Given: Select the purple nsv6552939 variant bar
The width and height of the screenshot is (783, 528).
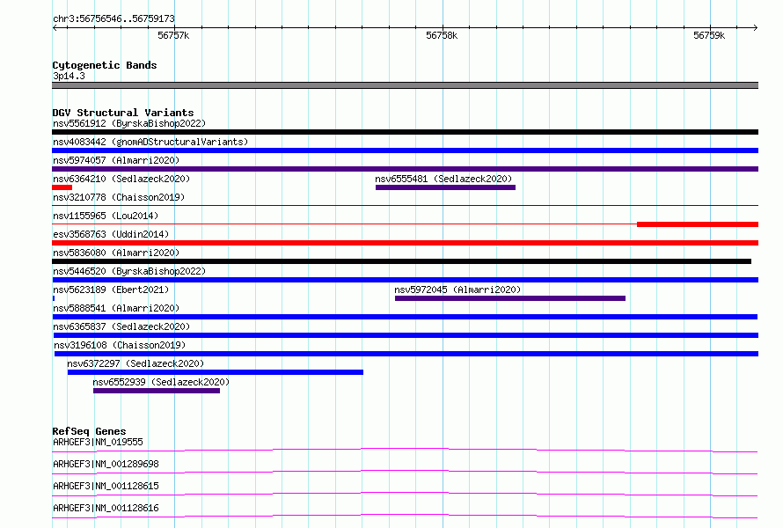Looking at the screenshot, I should tap(157, 391).
